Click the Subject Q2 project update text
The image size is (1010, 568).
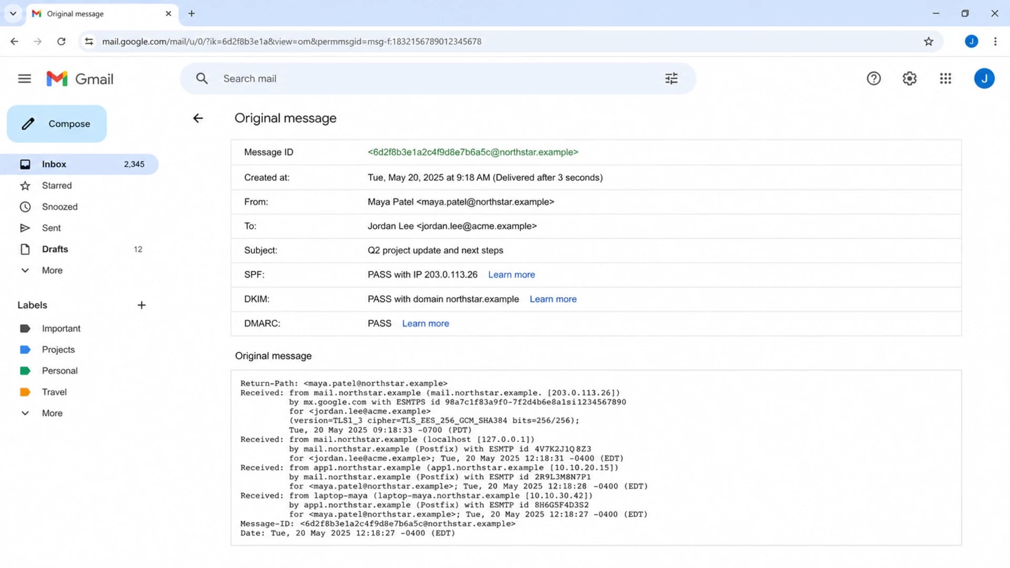point(436,250)
